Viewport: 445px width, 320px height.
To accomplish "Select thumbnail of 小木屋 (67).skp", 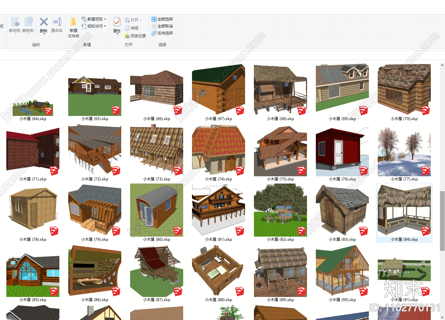I will tap(219, 90).
